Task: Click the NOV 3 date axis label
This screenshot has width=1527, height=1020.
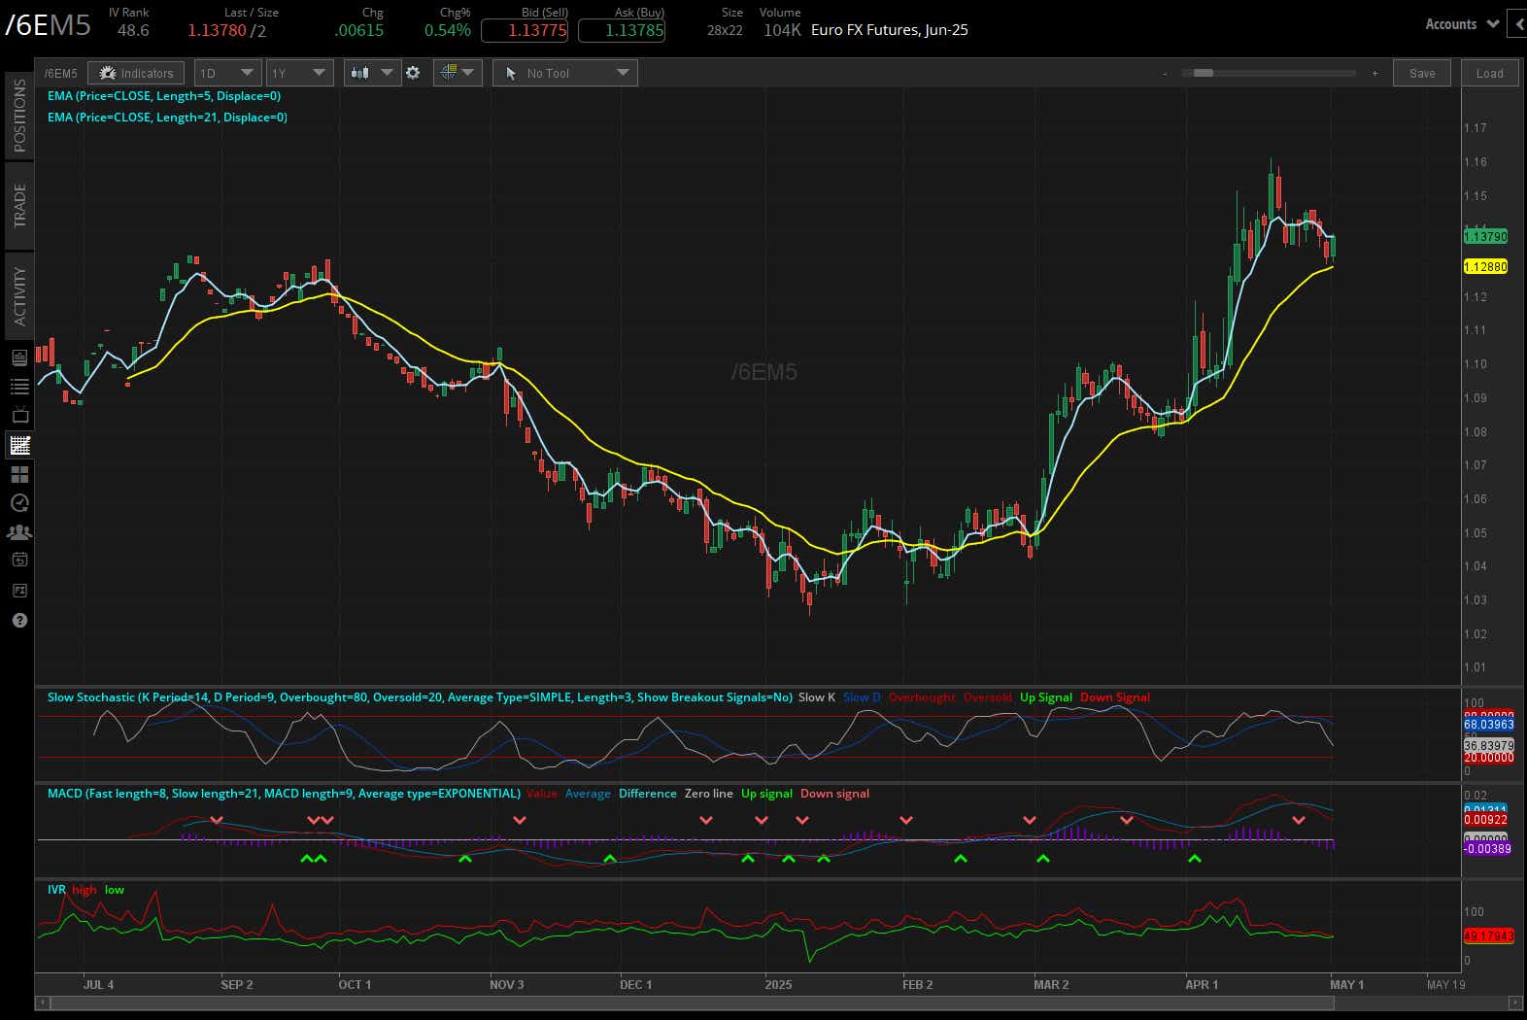Action: [507, 985]
